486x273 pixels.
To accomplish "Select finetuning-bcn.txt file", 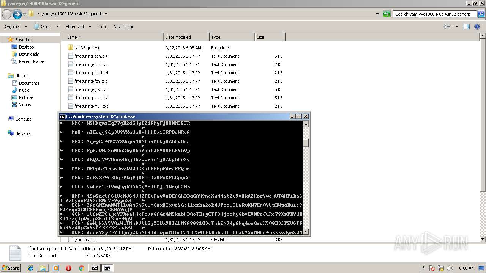I will click(x=90, y=56).
